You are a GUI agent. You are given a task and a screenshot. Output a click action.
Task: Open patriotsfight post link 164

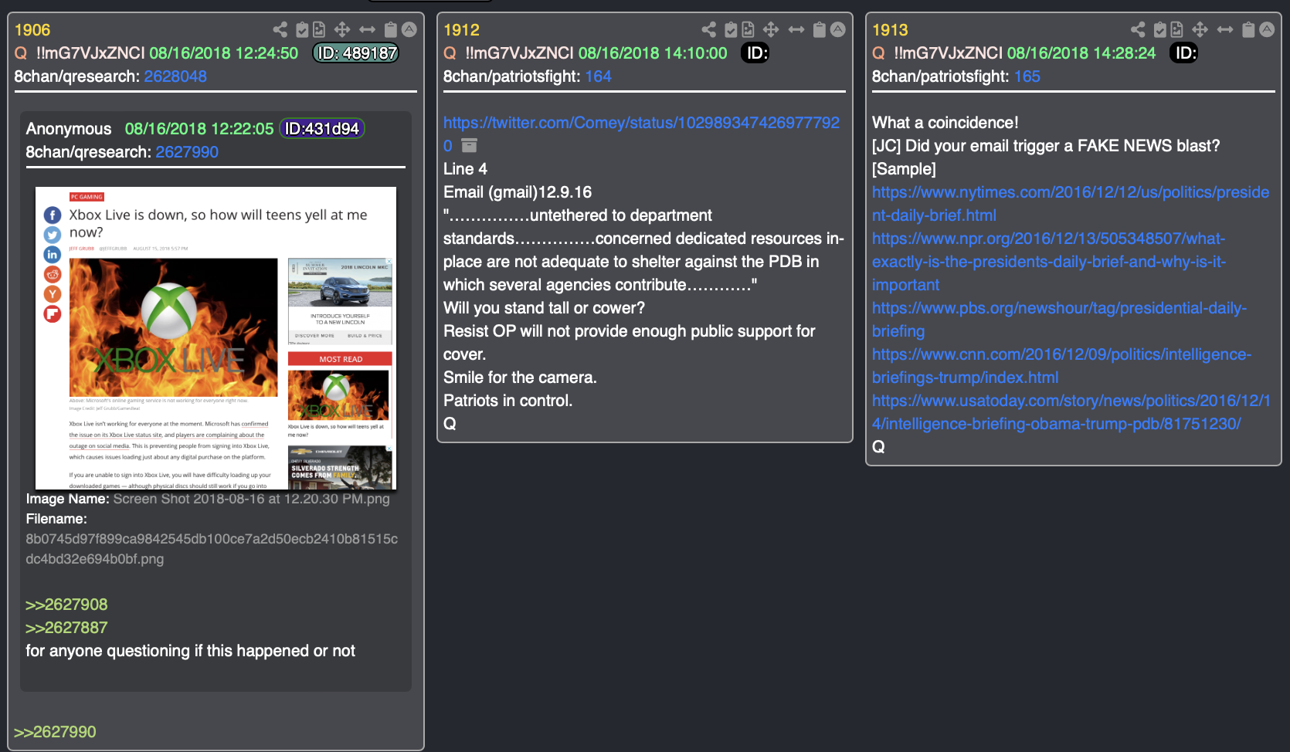point(599,76)
